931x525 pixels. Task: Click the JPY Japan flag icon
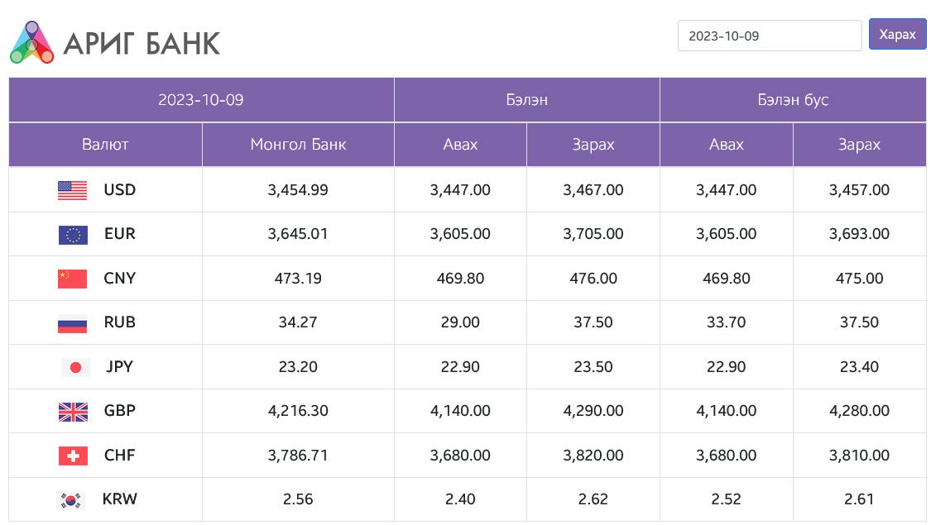[x=75, y=367]
